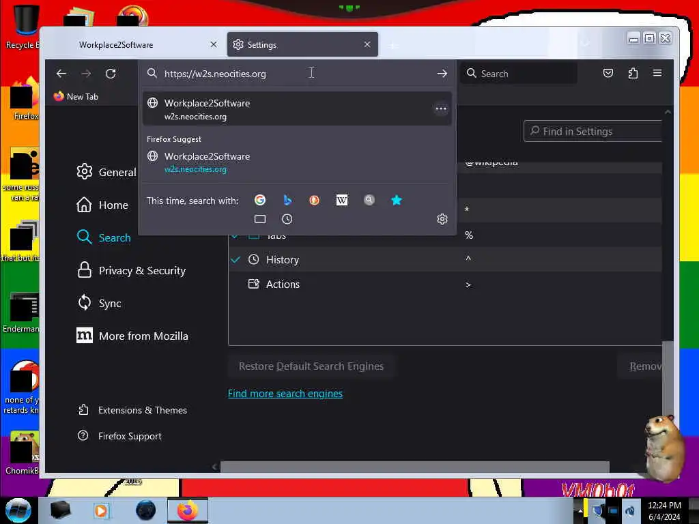Open the ChomikBox desktop icon
This screenshot has height=524, width=699.
(x=23, y=452)
